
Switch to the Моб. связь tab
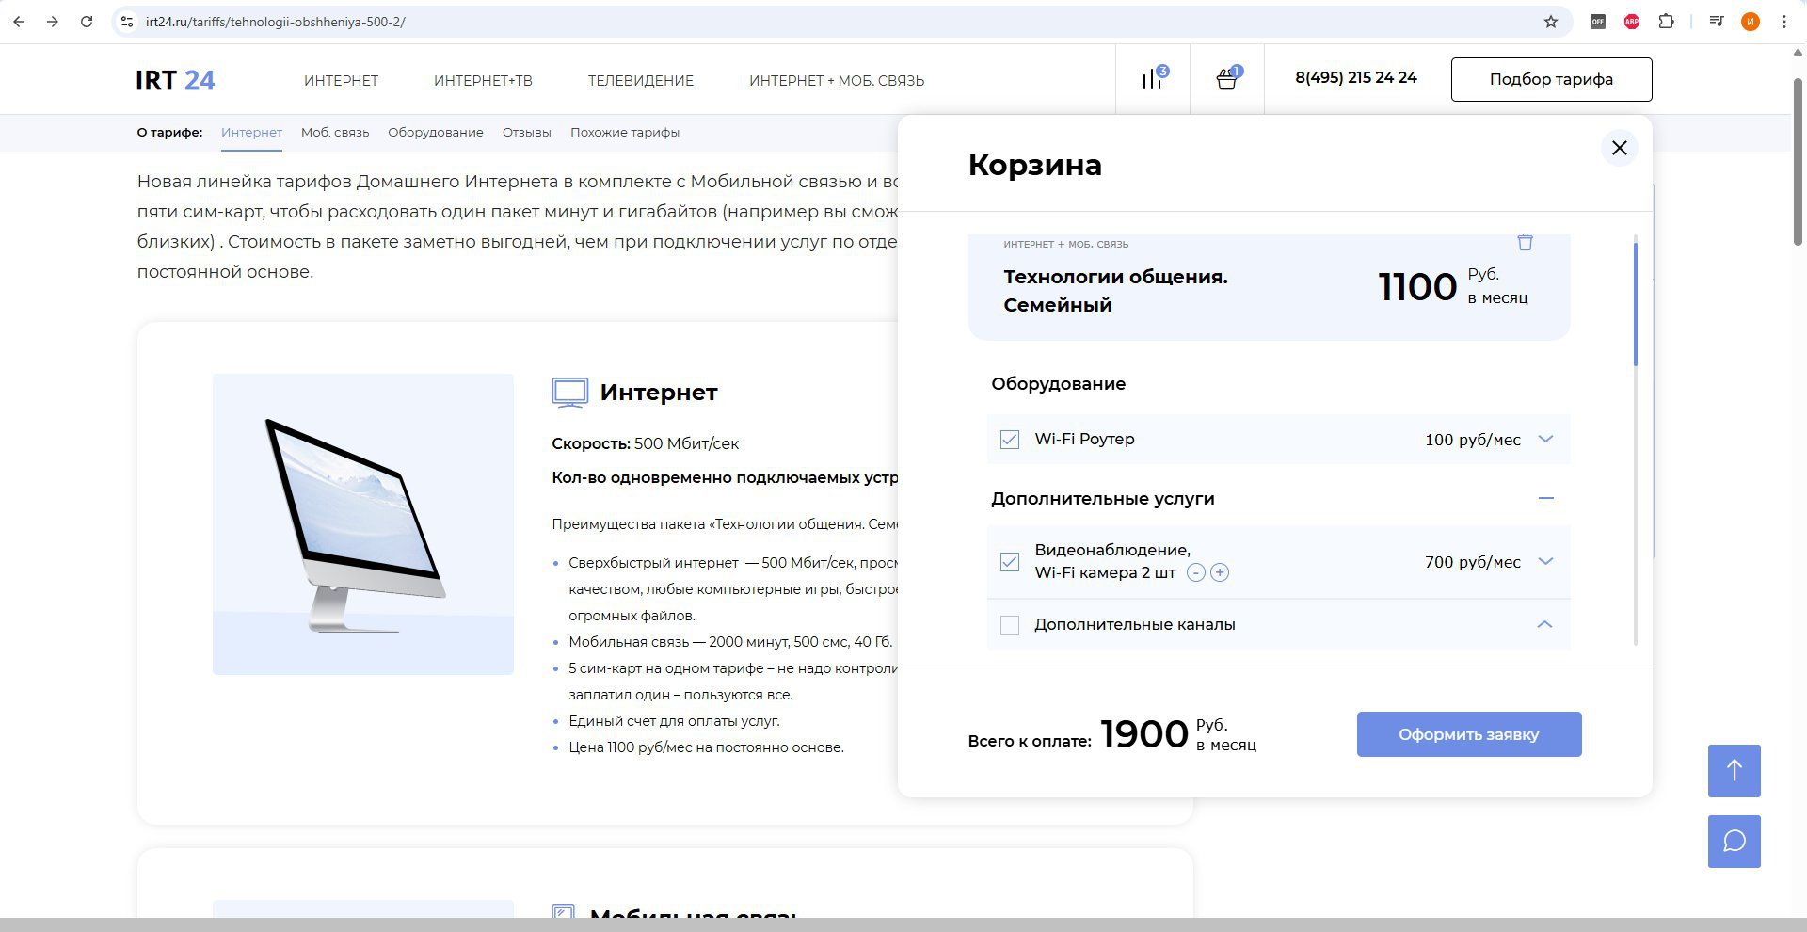335,133
